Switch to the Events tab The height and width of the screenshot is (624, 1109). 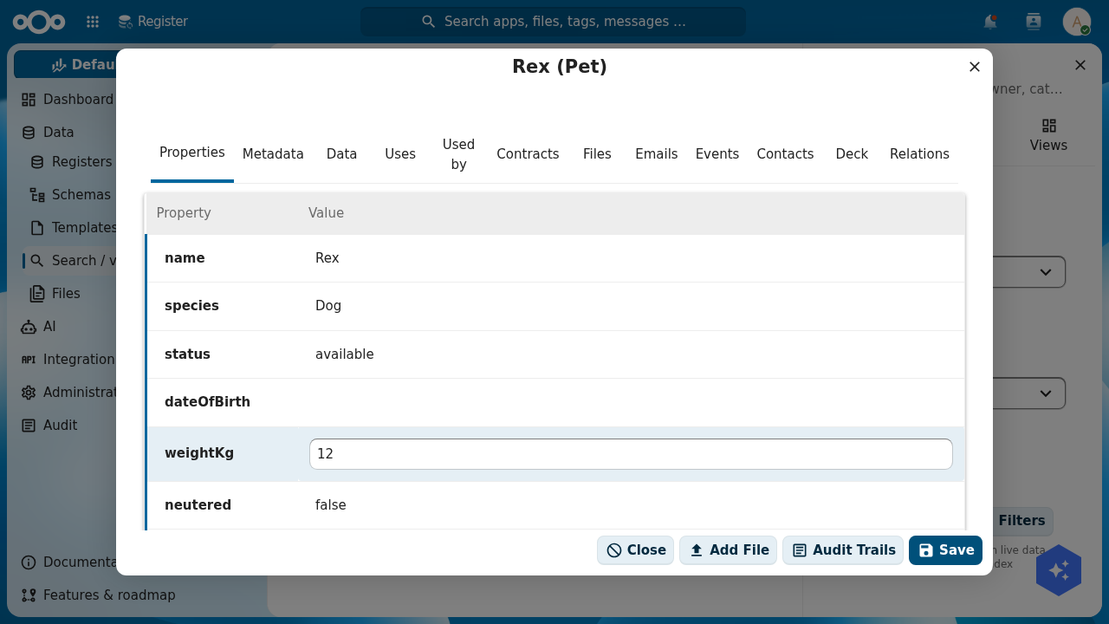point(717,154)
